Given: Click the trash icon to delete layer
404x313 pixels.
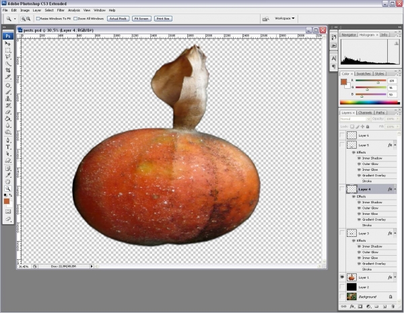Looking at the screenshot, I should pyautogui.click(x=393, y=306).
